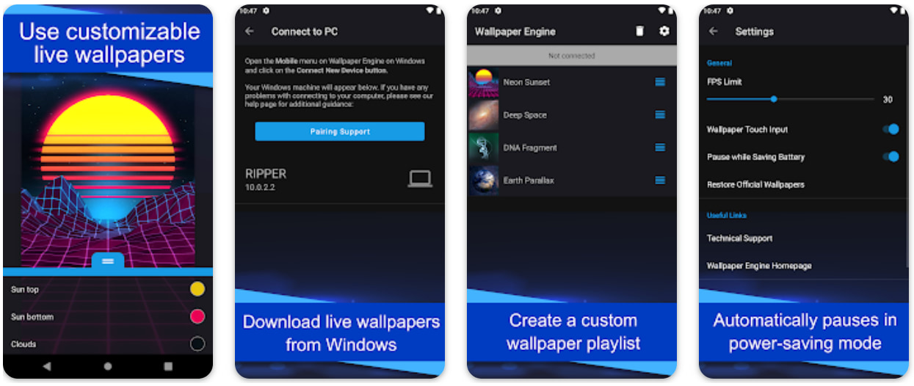Tap the trash icon in Wallpaper Engine header
The width and height of the screenshot is (914, 386).
point(640,32)
